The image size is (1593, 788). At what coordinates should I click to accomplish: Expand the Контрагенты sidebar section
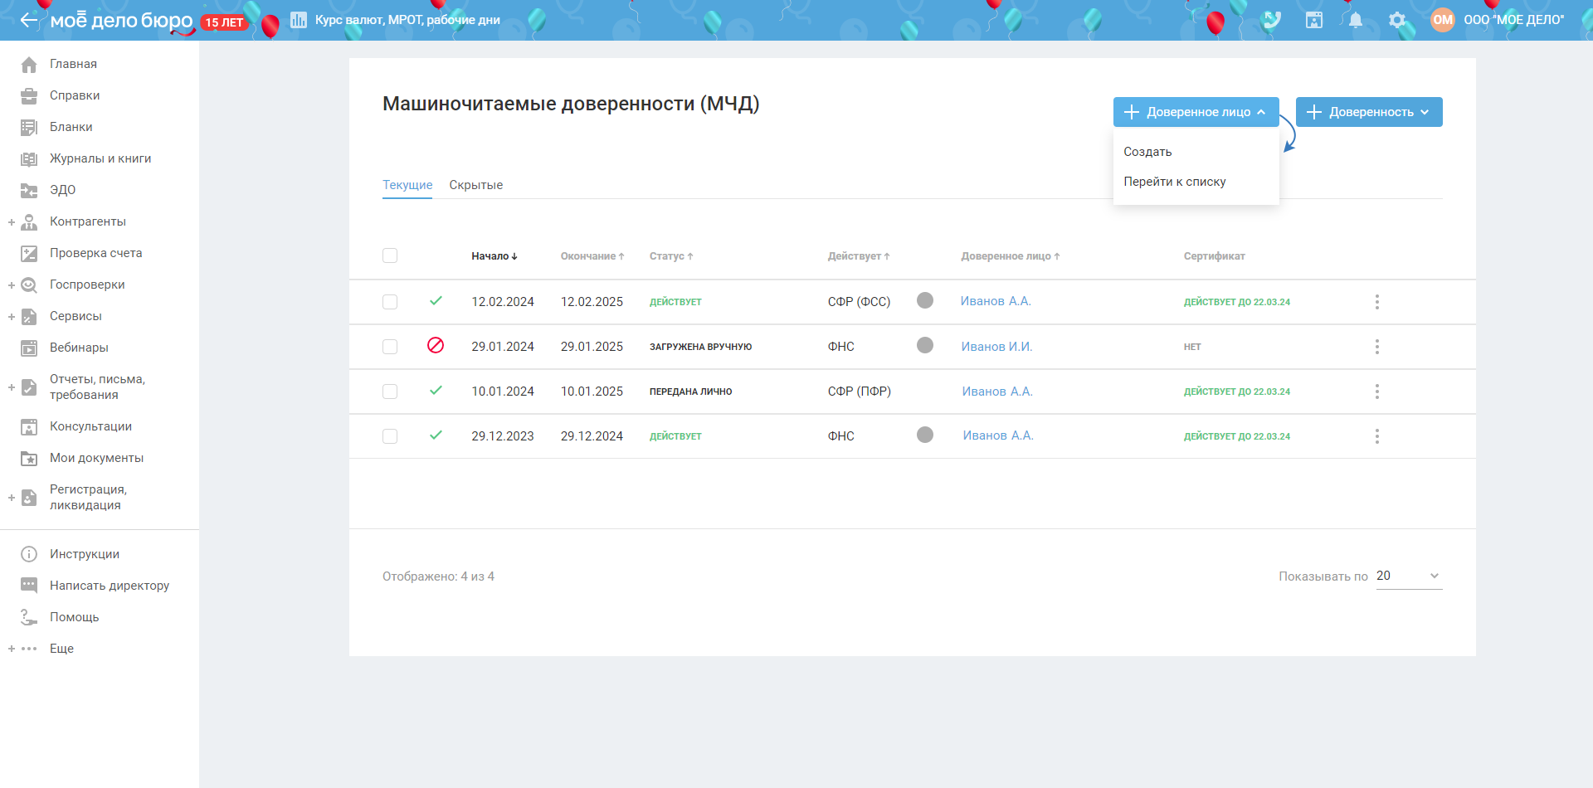pos(12,222)
